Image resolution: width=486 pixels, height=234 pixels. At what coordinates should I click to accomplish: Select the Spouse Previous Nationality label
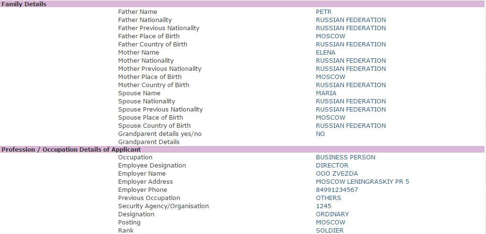[x=160, y=109]
